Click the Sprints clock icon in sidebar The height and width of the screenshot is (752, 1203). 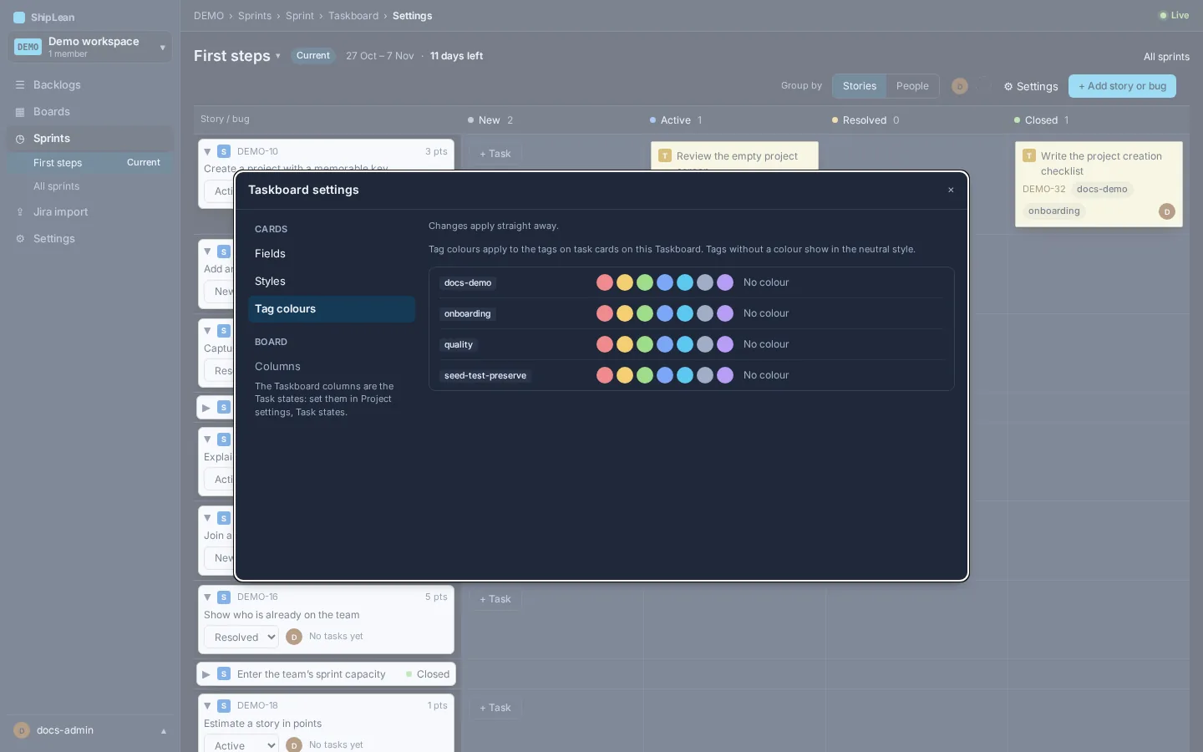coord(20,139)
